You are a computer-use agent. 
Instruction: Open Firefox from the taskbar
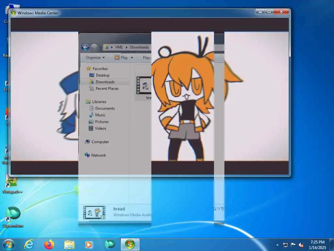coord(49,244)
